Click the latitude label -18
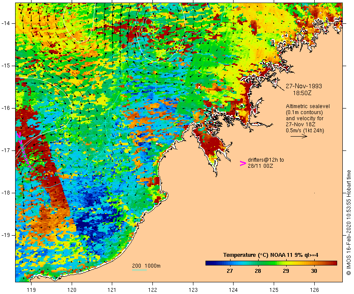 6,193
